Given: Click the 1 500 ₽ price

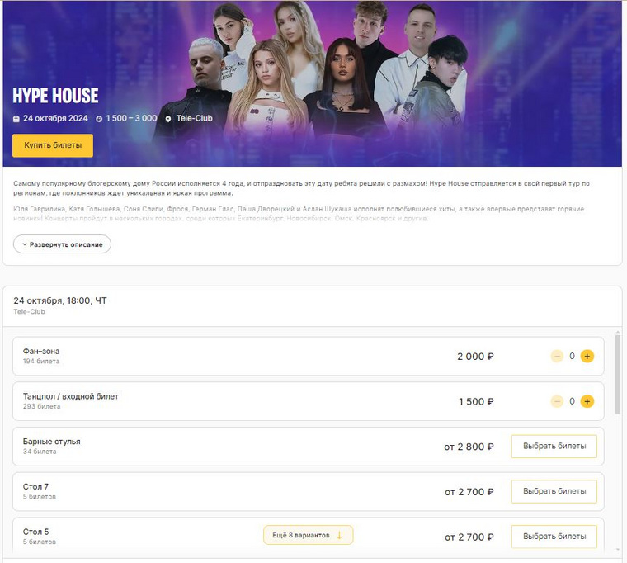Looking at the screenshot, I should tap(476, 402).
